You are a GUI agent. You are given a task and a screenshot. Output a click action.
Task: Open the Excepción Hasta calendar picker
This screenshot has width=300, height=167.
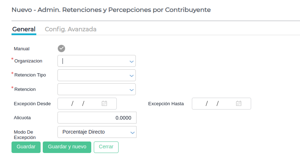(239, 103)
